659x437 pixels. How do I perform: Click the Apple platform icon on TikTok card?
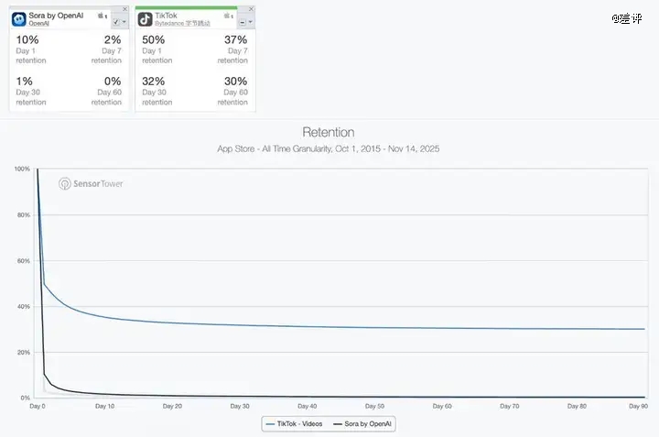(228, 16)
